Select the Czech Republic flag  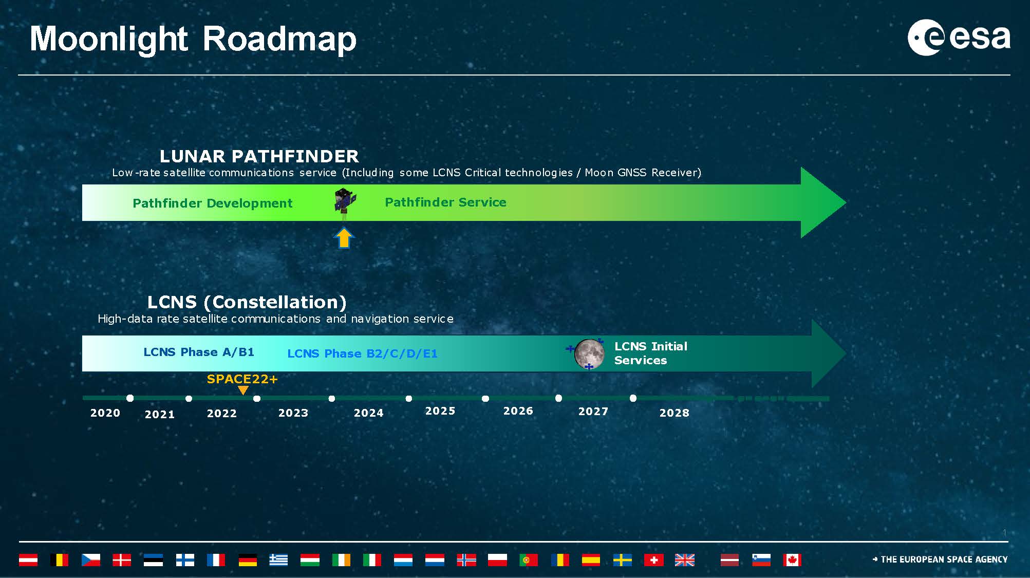click(91, 560)
